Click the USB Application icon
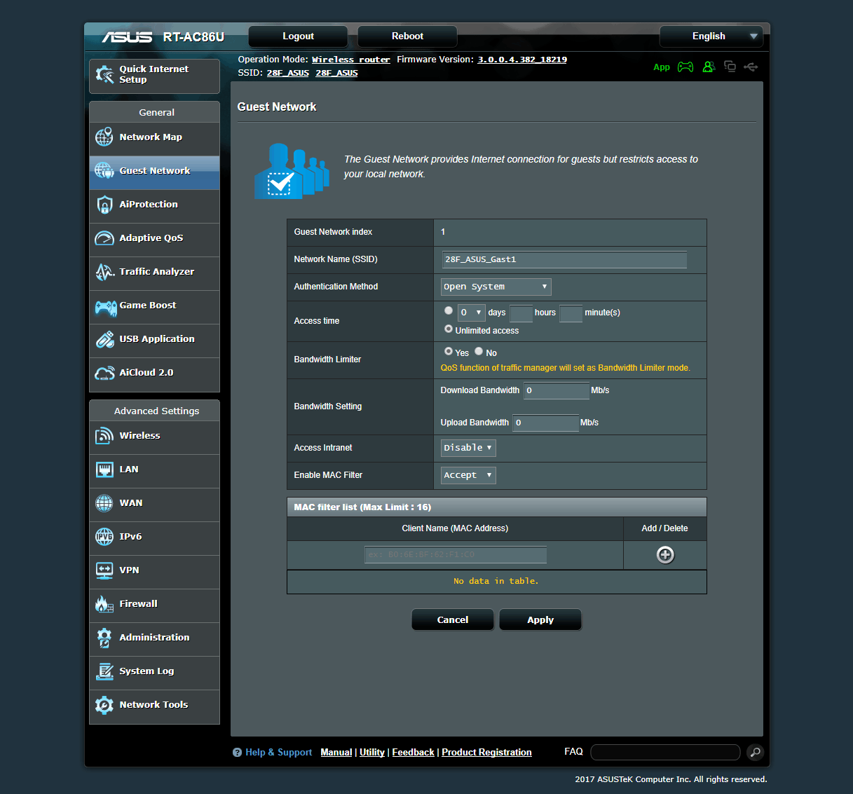This screenshot has height=794, width=853. point(104,339)
